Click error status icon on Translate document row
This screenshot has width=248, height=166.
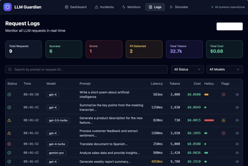pos(9,144)
